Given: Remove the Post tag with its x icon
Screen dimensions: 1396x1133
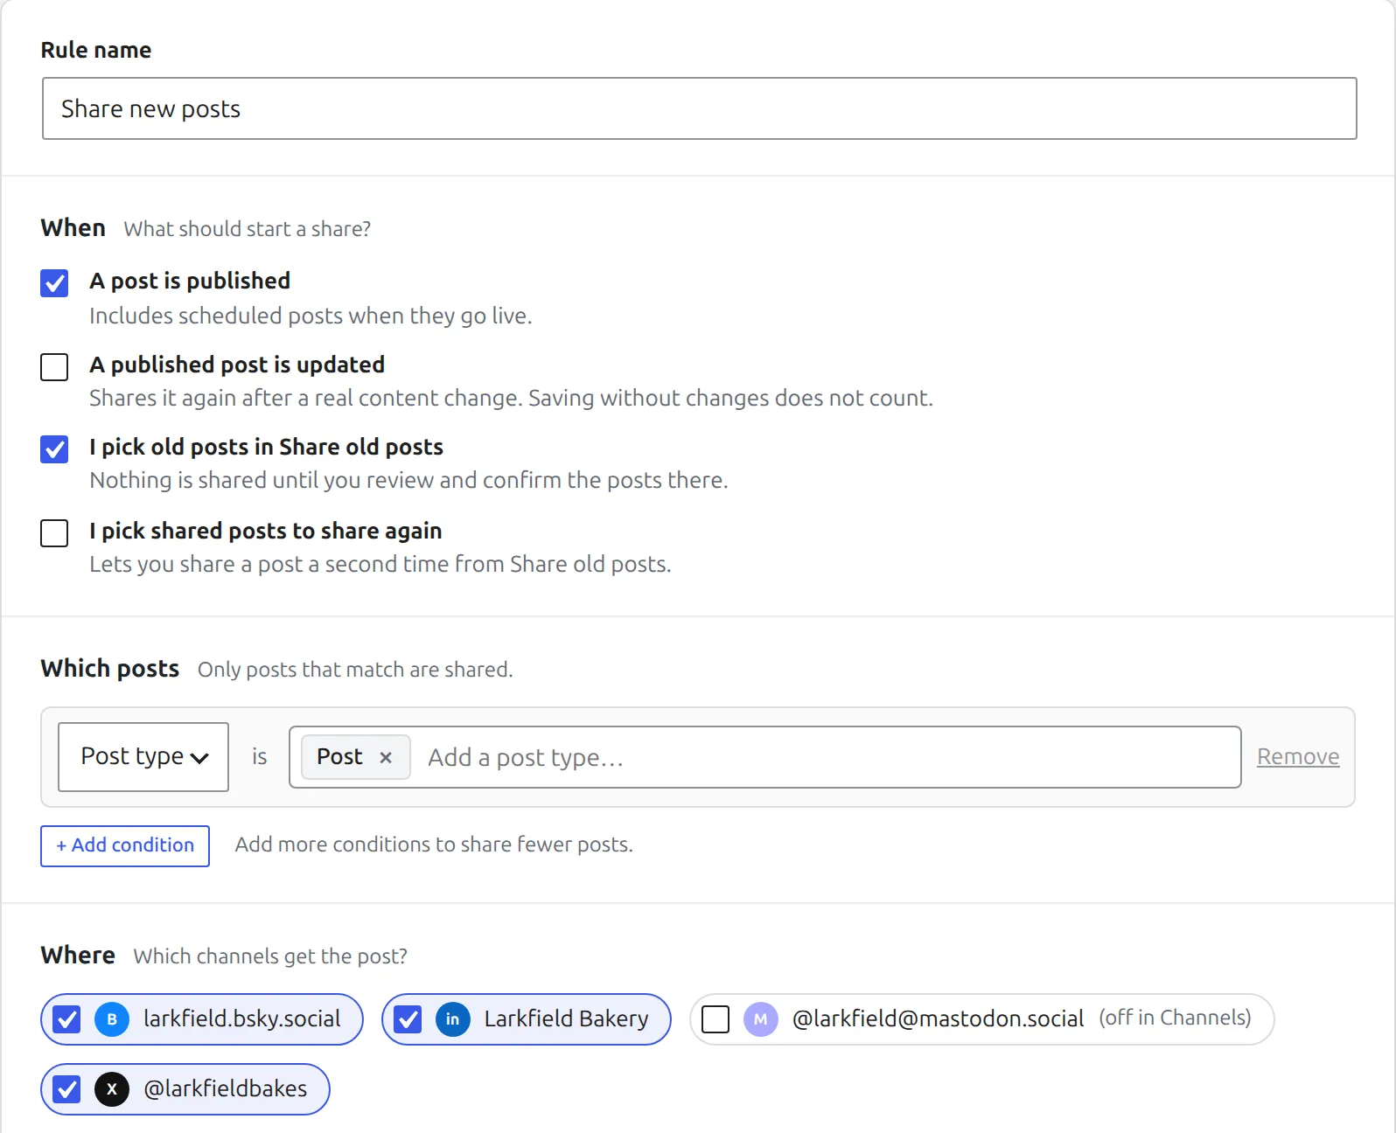Looking at the screenshot, I should pyautogui.click(x=386, y=757).
